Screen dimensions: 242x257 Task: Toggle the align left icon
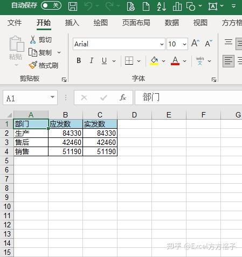(x=229, y=61)
